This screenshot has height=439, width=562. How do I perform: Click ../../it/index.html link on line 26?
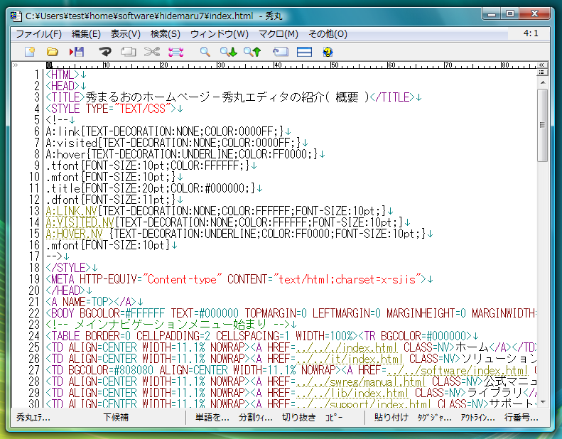(350, 359)
